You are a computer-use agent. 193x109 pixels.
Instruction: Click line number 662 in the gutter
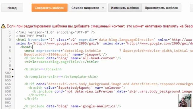tap(8, 106)
